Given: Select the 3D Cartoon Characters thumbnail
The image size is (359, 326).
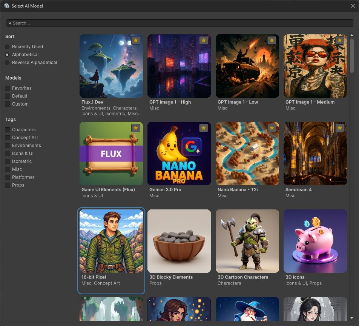Looking at the screenshot, I should [247, 241].
